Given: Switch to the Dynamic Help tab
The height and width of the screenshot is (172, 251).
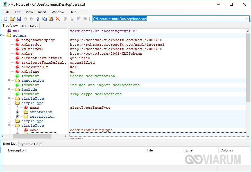Looking at the screenshot, I should pyautogui.click(x=30, y=144).
